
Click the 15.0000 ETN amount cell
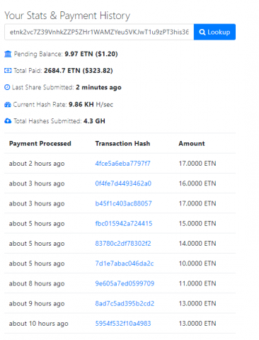[x=197, y=223]
